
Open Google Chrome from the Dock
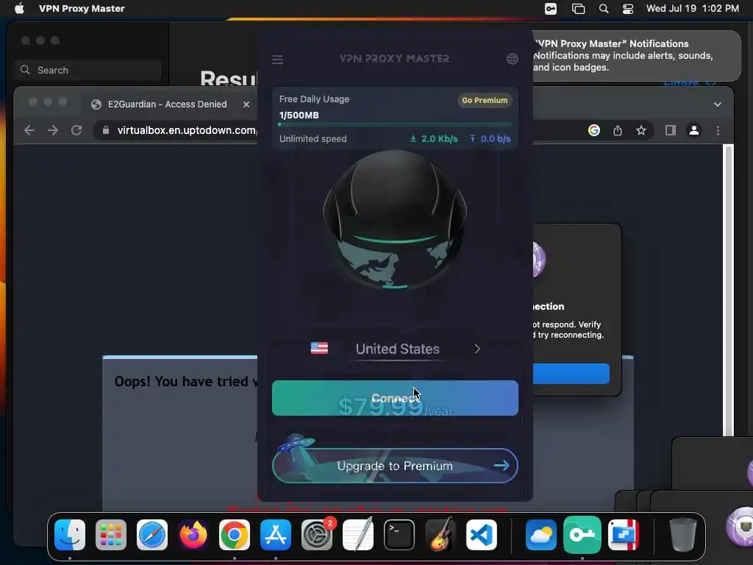click(235, 535)
